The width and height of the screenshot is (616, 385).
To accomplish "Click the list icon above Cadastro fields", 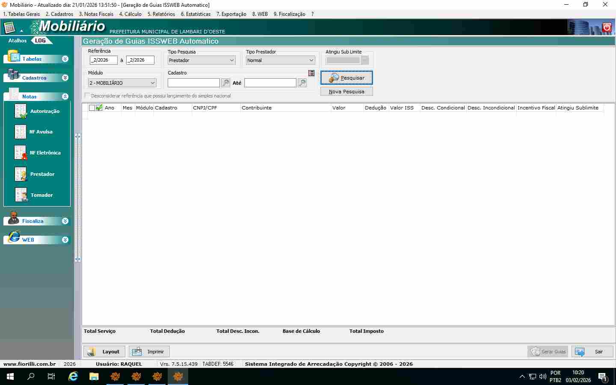I will pos(311,73).
